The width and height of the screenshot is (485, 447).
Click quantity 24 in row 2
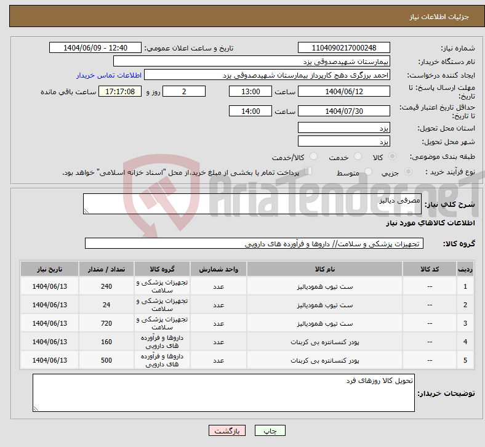pos(106,305)
